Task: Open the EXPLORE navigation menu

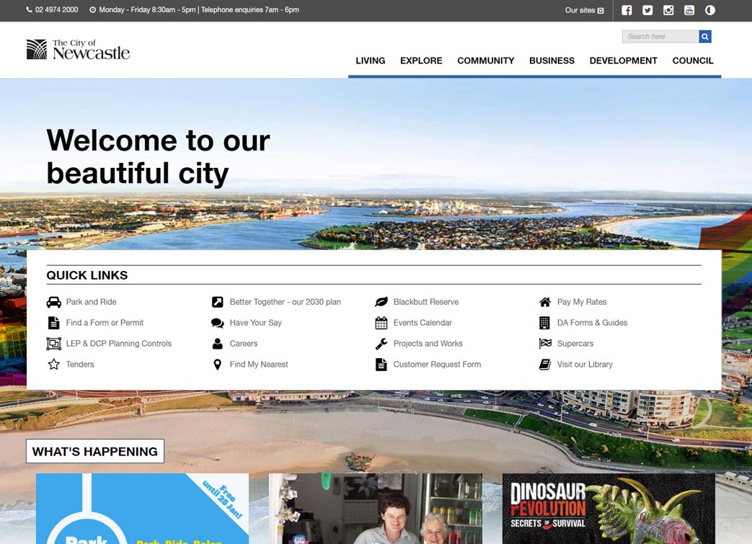Action: 421,61
